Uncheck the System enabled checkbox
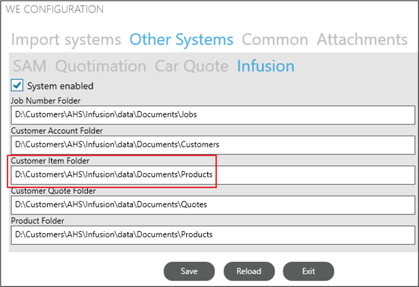419x287 pixels. (17, 86)
